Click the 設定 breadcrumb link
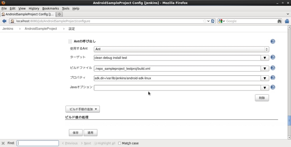This screenshot has height=147, width=291. (72, 29)
